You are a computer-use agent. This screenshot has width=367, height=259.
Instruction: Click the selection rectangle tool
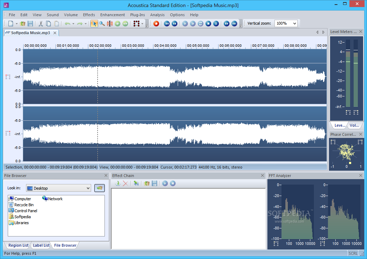[137, 24]
